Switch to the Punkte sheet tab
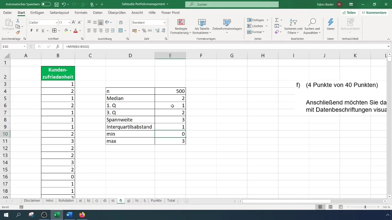Image resolution: width=392 pixels, height=220 pixels. pos(156,201)
